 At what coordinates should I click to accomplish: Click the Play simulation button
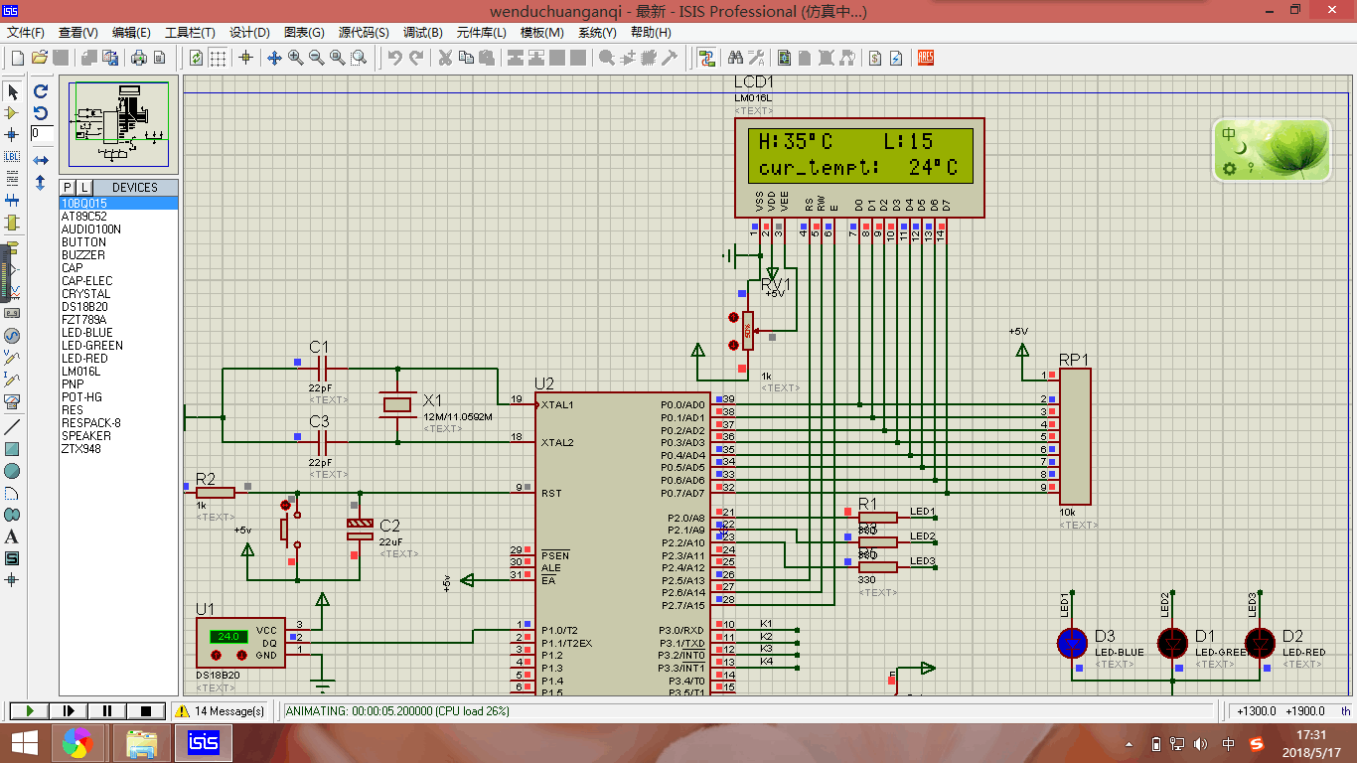click(30, 710)
